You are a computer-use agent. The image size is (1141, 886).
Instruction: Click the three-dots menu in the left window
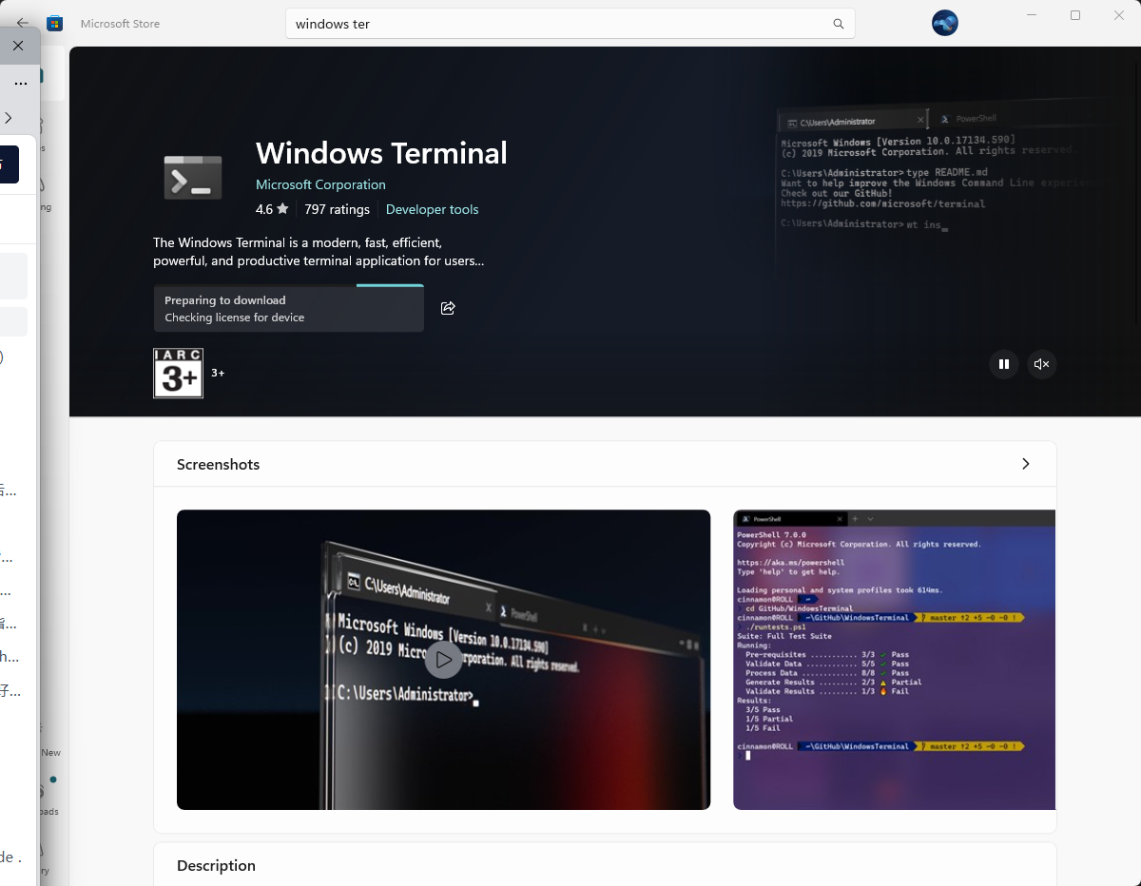[x=20, y=83]
